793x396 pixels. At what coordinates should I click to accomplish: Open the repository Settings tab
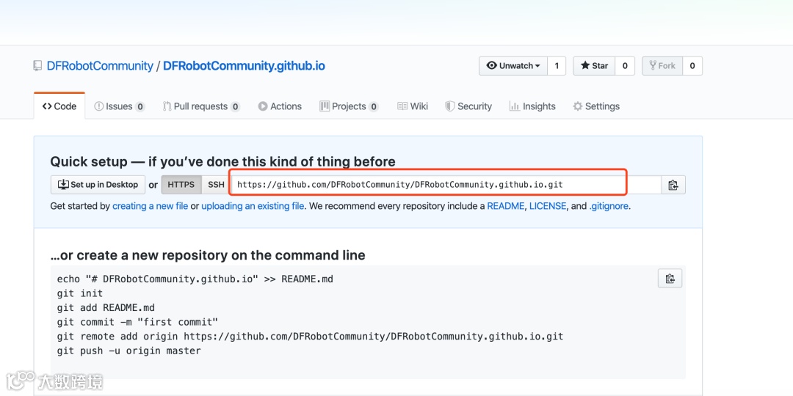pos(596,106)
